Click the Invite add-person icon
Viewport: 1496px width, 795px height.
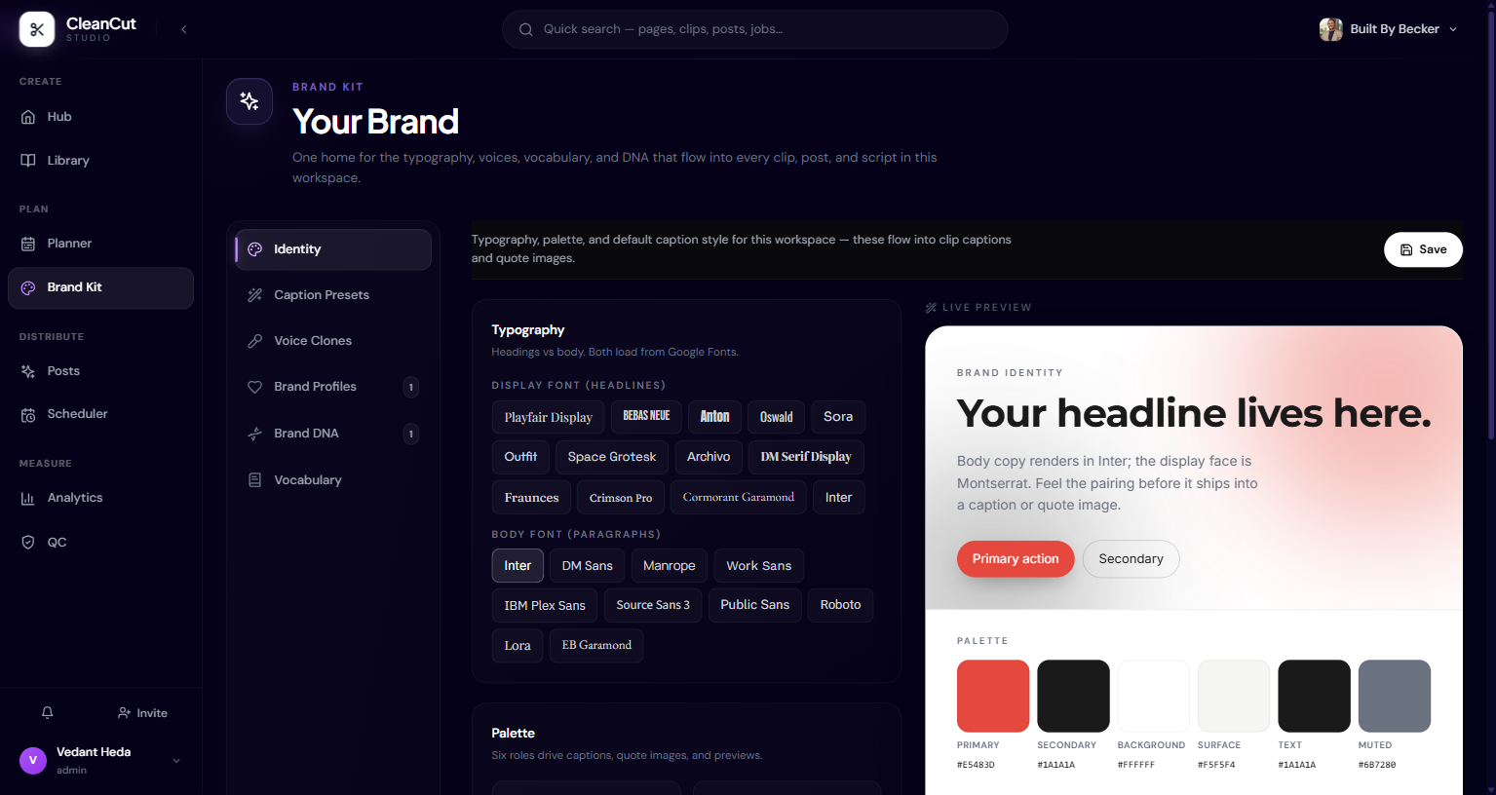point(124,713)
